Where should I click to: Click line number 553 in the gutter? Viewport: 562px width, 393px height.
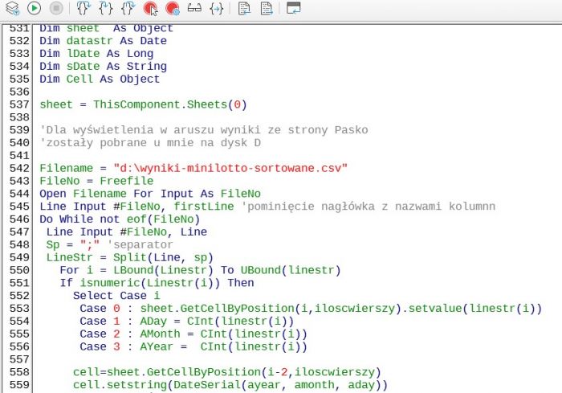tap(19, 309)
